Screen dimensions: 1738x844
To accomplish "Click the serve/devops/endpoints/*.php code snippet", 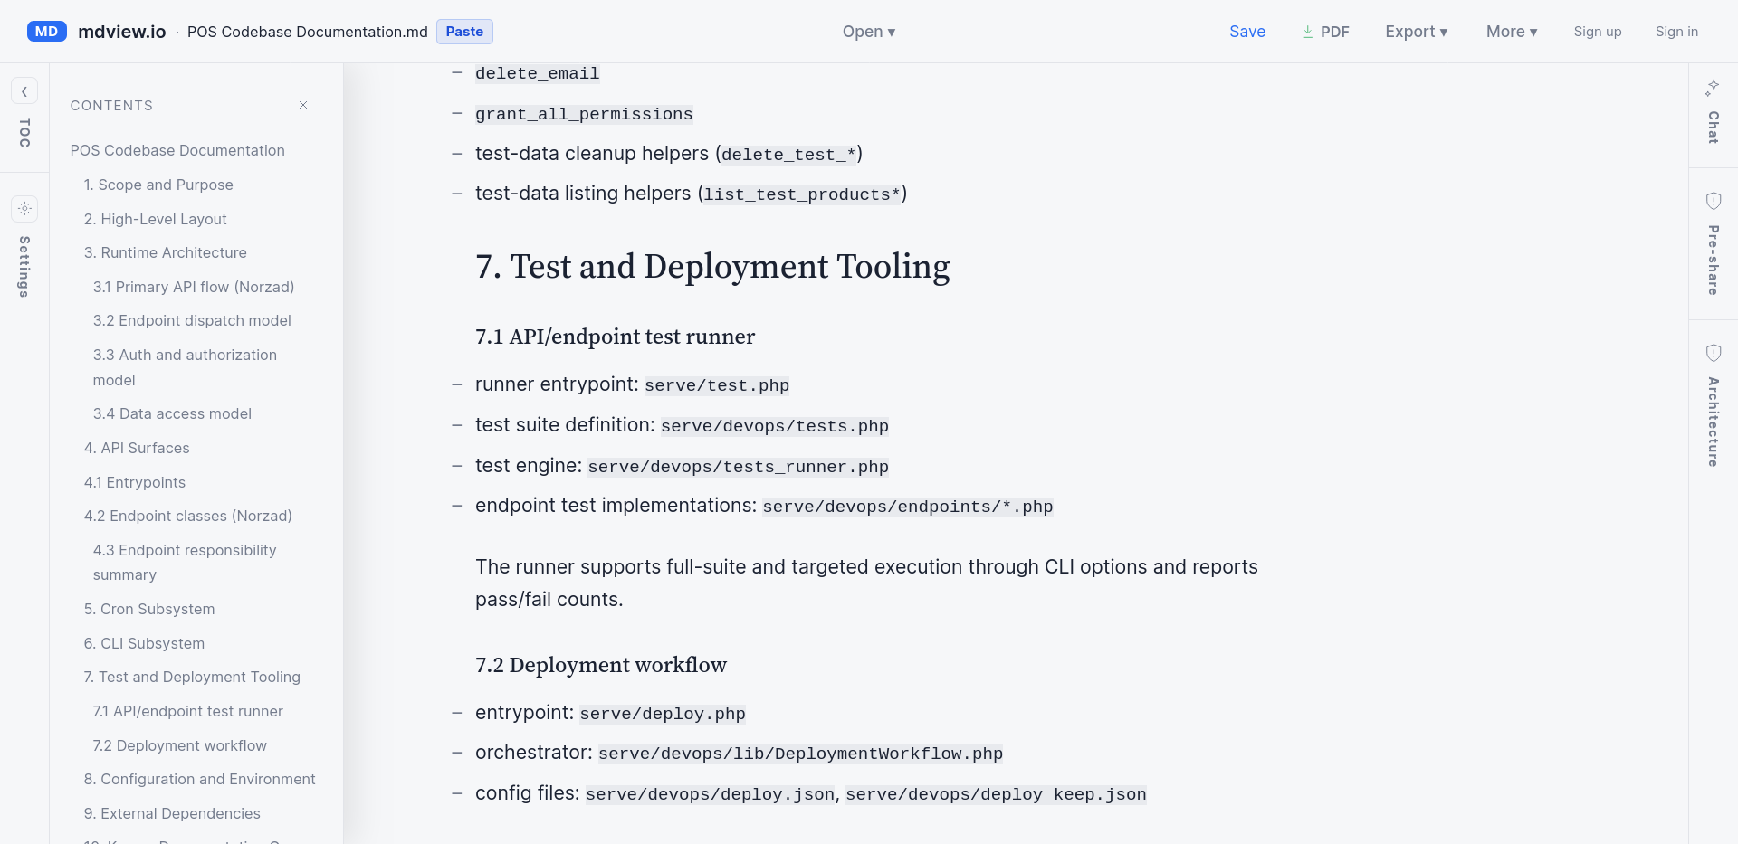I will pos(908,507).
